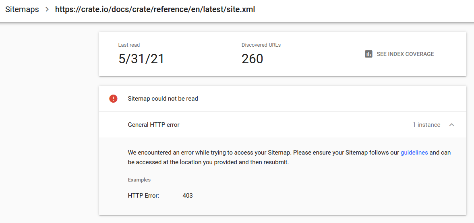Click the Discovered URLs count 260
Screen dimensions: 474x223
[252, 59]
